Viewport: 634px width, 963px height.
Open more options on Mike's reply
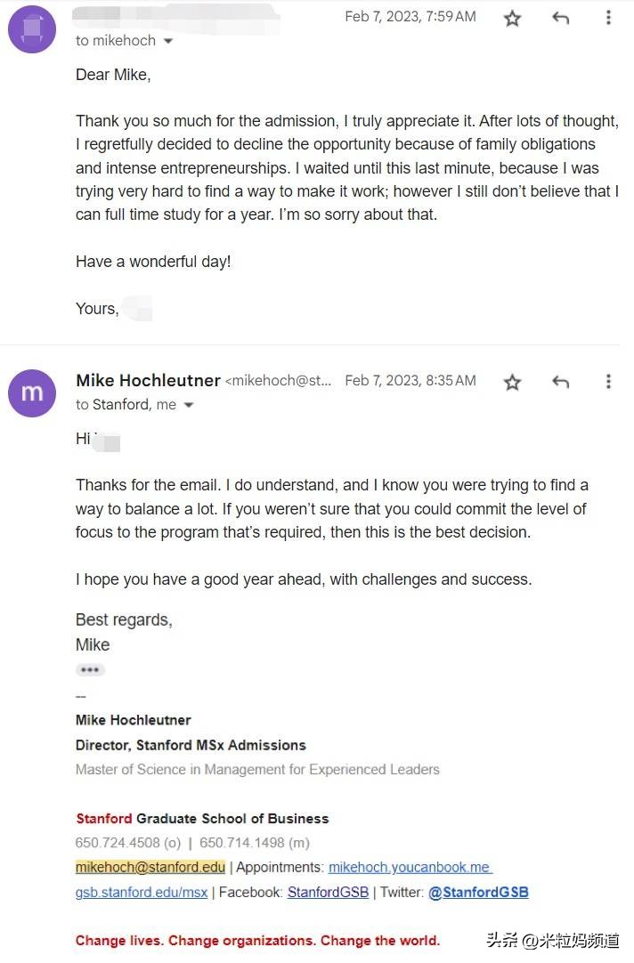click(x=608, y=382)
